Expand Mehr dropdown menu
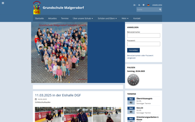The image size is (195, 122). coord(125,19)
